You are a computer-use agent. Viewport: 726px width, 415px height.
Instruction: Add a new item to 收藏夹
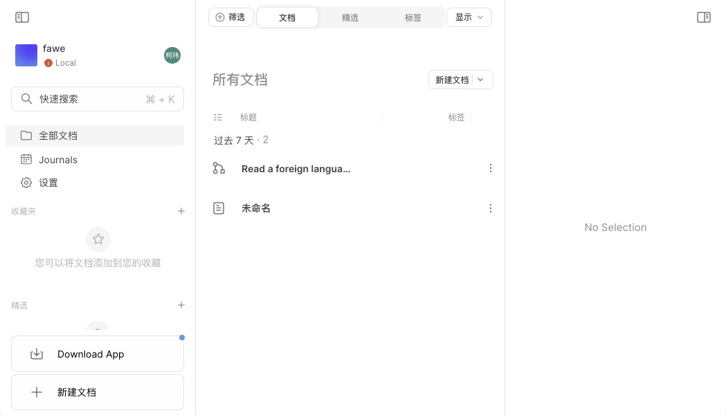click(x=181, y=211)
